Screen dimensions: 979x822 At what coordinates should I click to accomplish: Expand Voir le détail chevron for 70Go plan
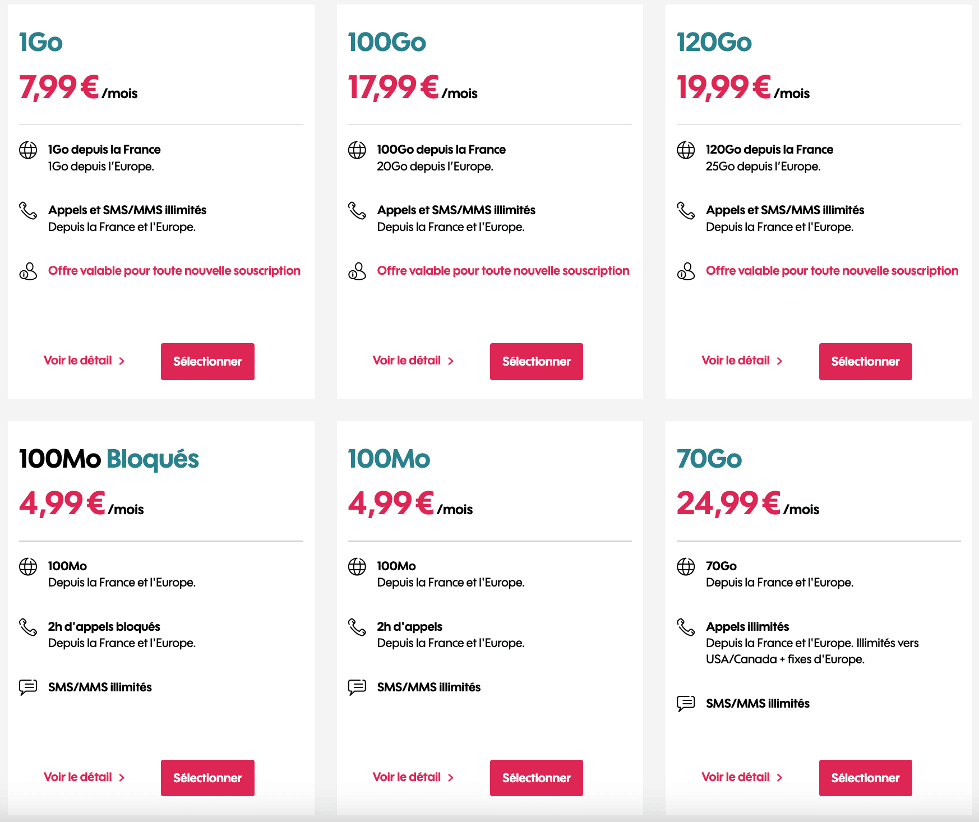779,778
